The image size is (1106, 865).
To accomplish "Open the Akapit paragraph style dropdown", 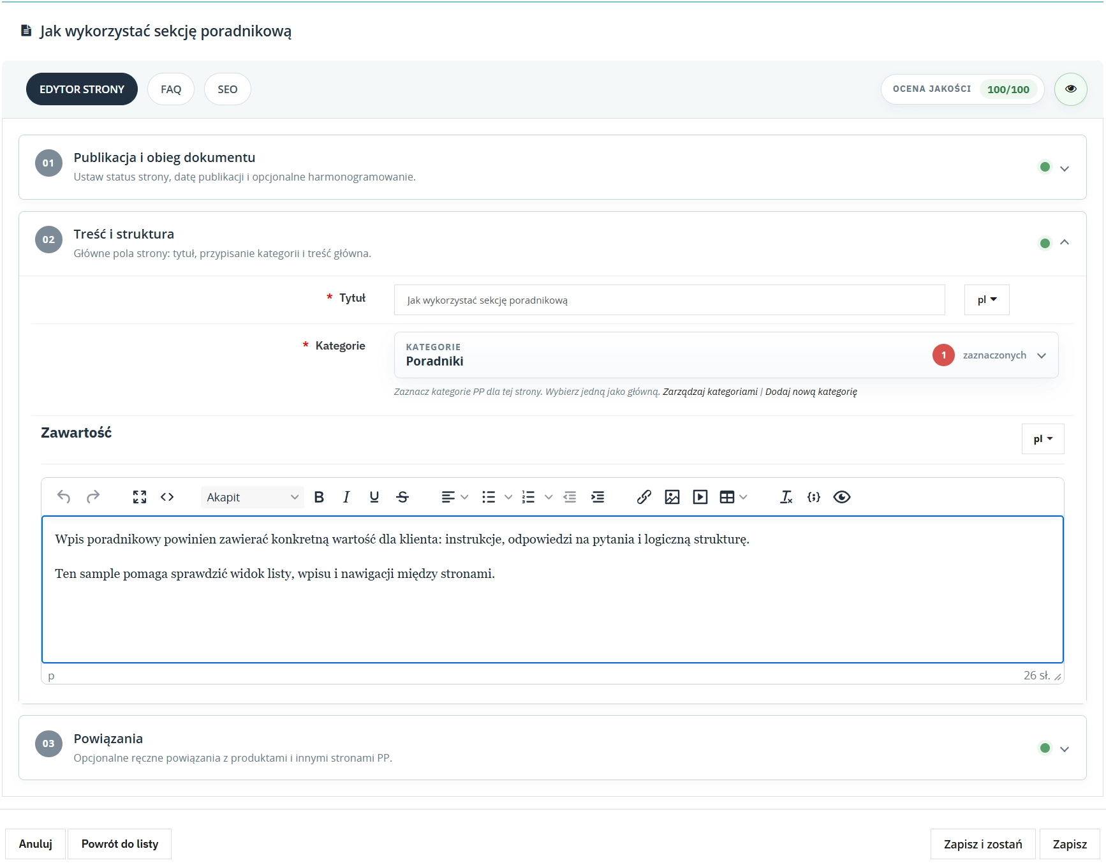I will pyautogui.click(x=252, y=497).
